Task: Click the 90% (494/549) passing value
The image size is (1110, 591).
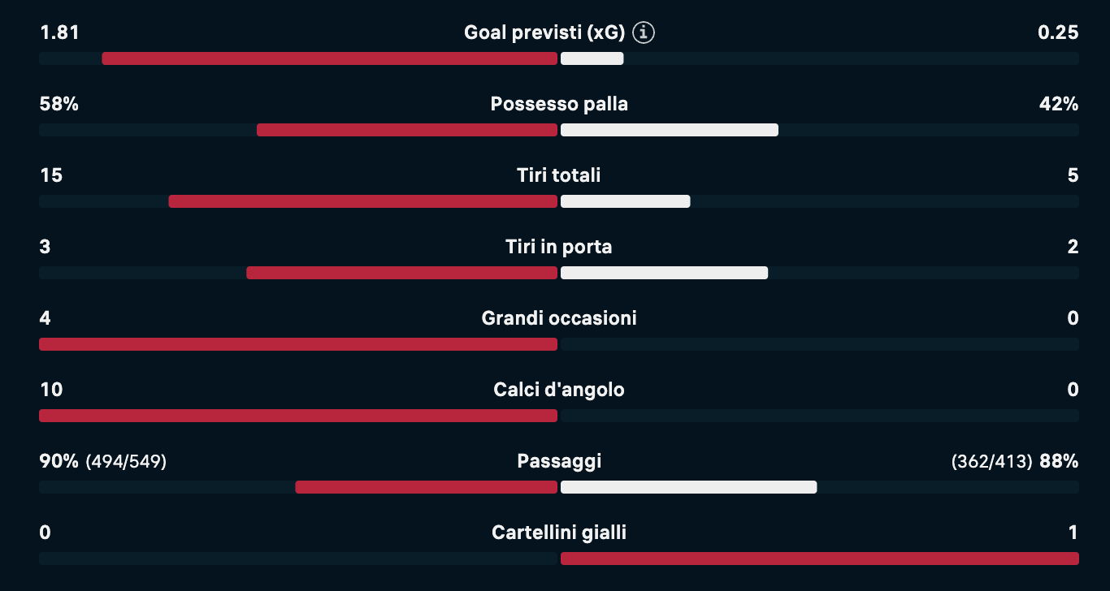Action: tap(103, 461)
